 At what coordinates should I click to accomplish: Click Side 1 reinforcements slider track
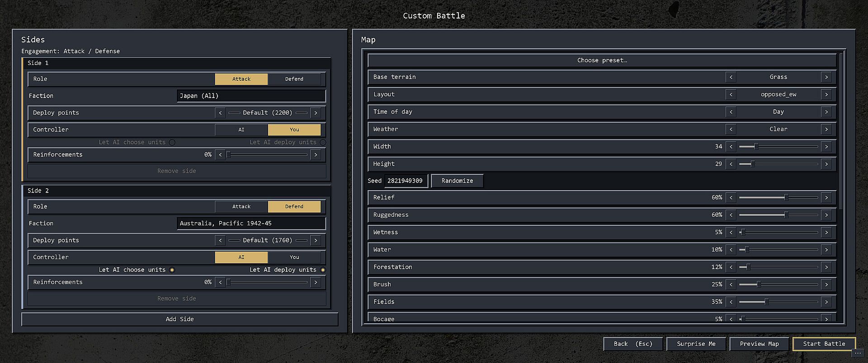268,155
